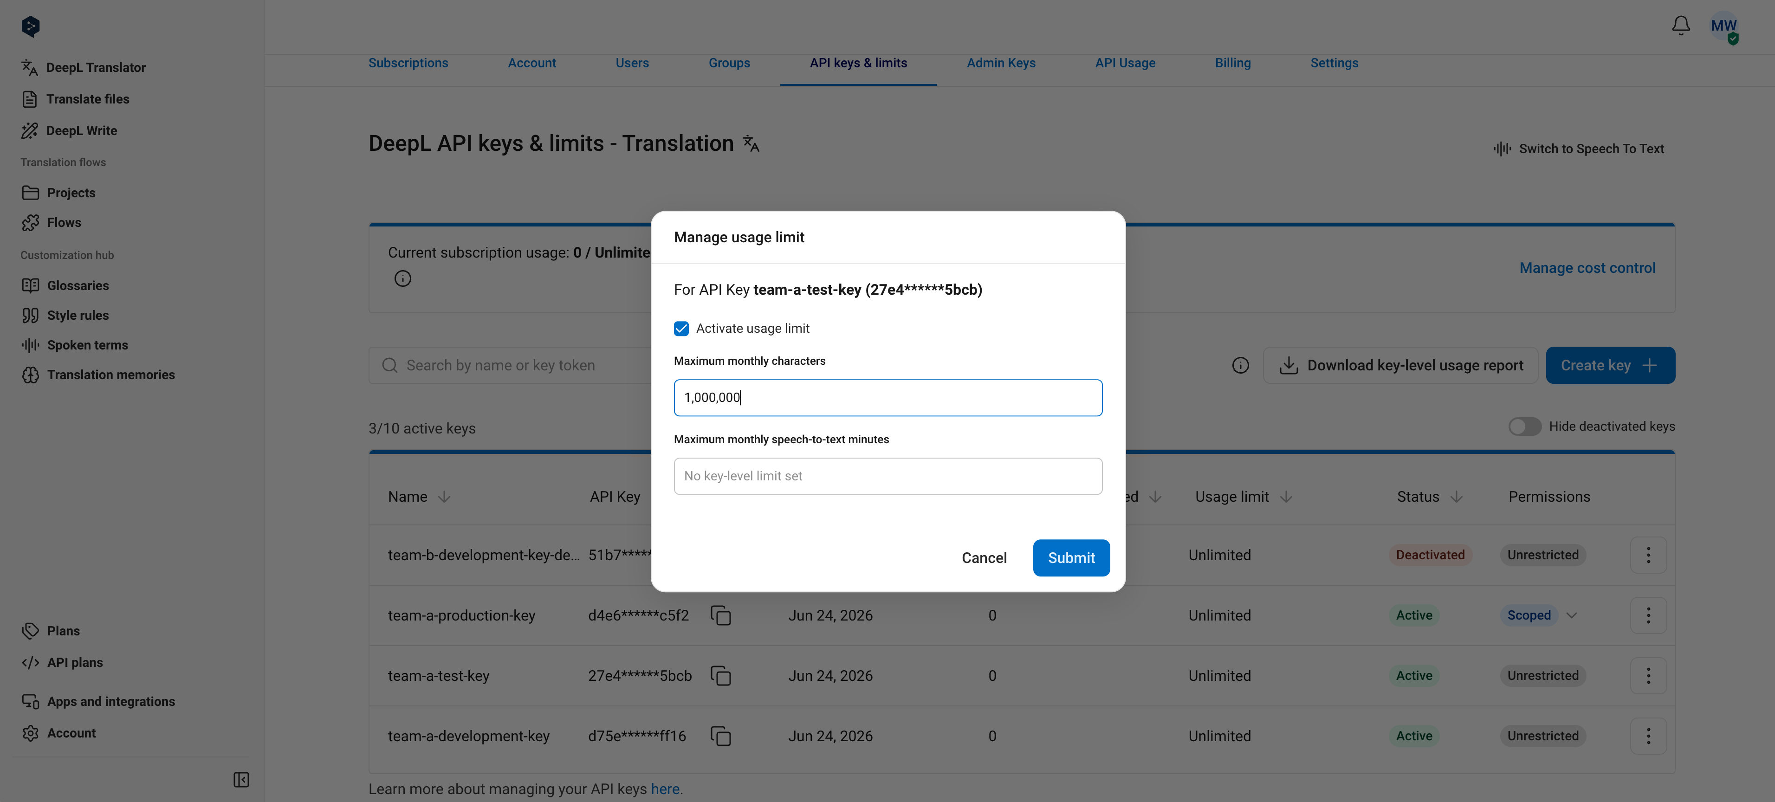This screenshot has height=802, width=1775.
Task: Click the Plans tag icon
Action: click(x=30, y=631)
